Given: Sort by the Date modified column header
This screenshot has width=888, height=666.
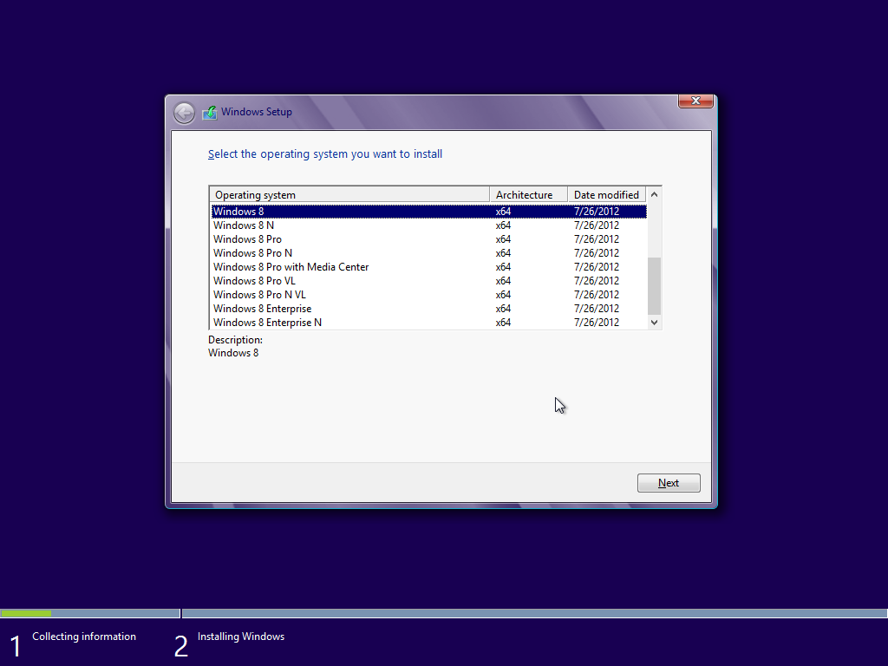Looking at the screenshot, I should click(x=607, y=194).
